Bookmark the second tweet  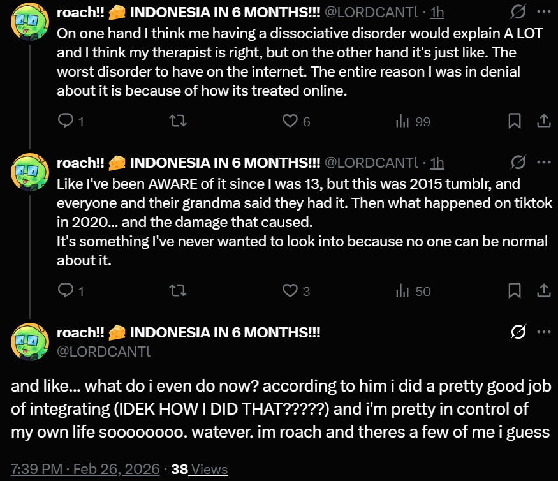pos(515,291)
